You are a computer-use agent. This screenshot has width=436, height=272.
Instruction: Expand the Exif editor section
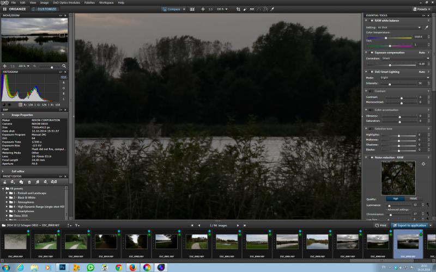pos(3,171)
